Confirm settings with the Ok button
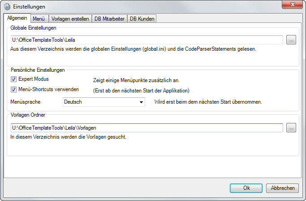Screen dimensions: 306x201 [x=246, y=188]
